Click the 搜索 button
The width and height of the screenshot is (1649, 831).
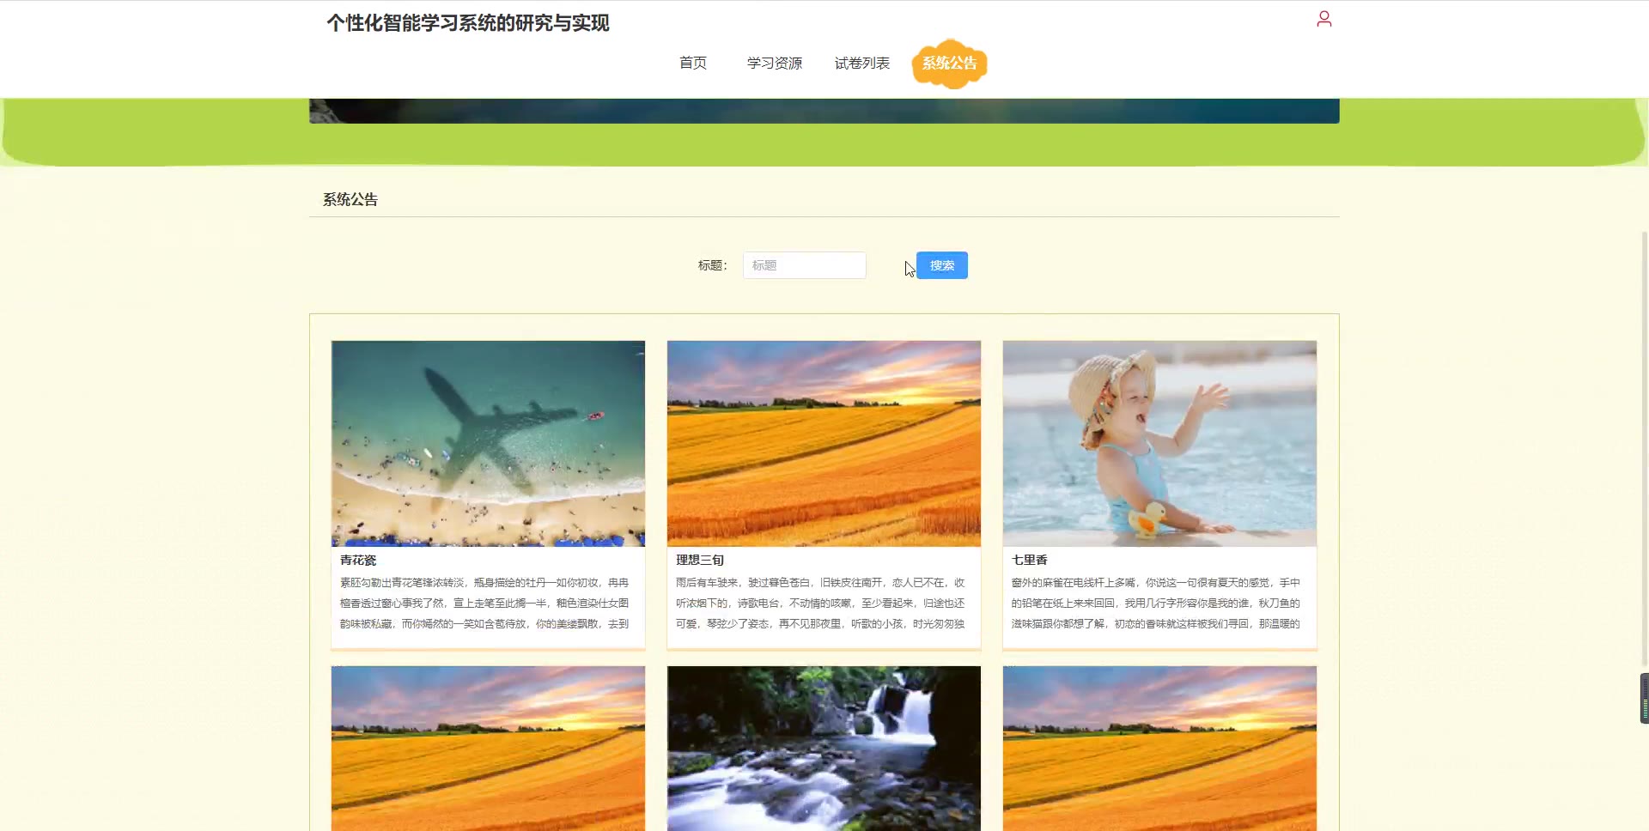(942, 265)
